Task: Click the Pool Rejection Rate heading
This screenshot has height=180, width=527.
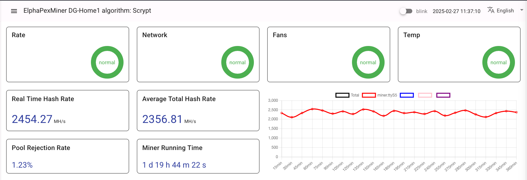Action: [41, 148]
